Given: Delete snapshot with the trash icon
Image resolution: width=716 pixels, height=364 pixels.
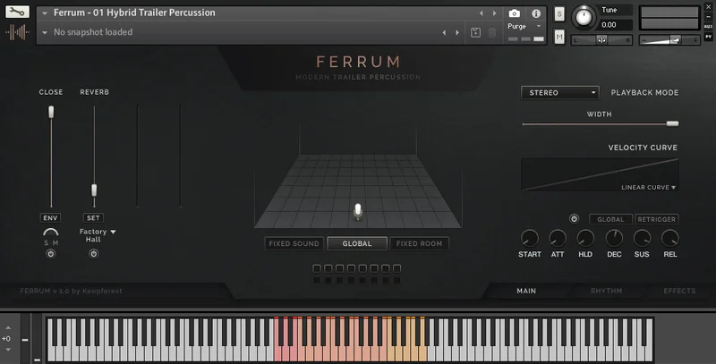Looking at the screenshot, I should coord(492,32).
